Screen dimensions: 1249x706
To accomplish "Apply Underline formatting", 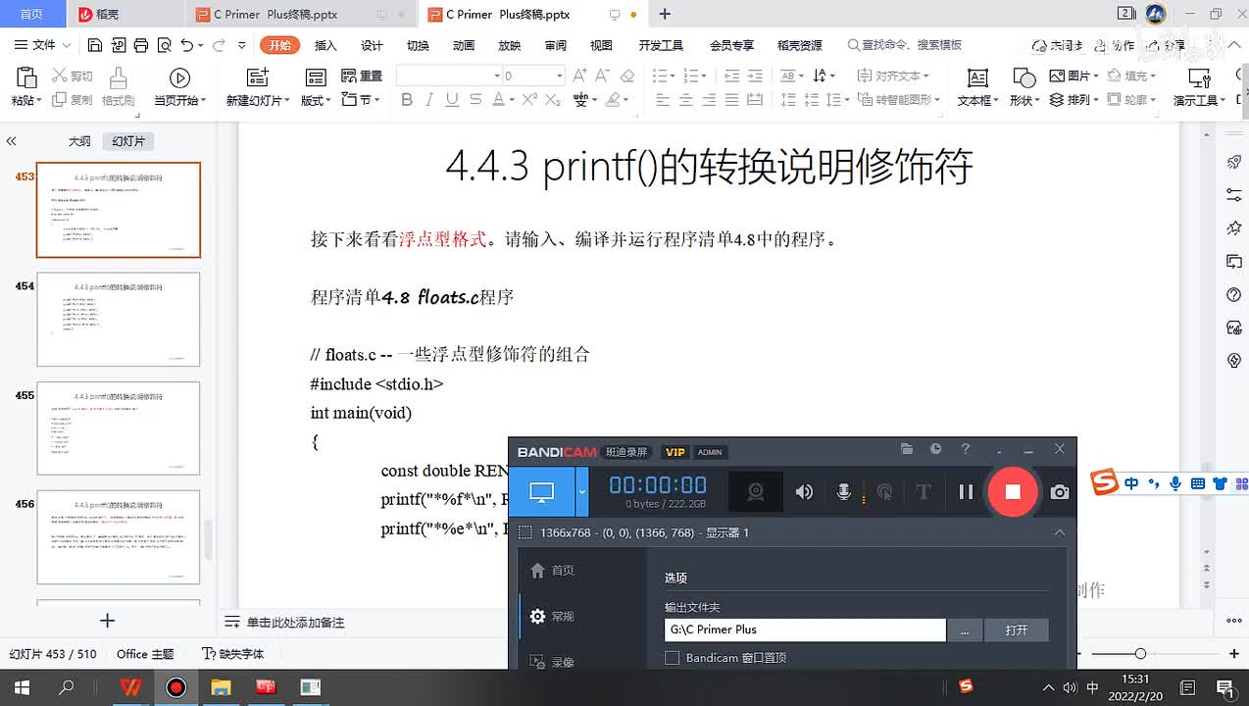I will [x=452, y=99].
